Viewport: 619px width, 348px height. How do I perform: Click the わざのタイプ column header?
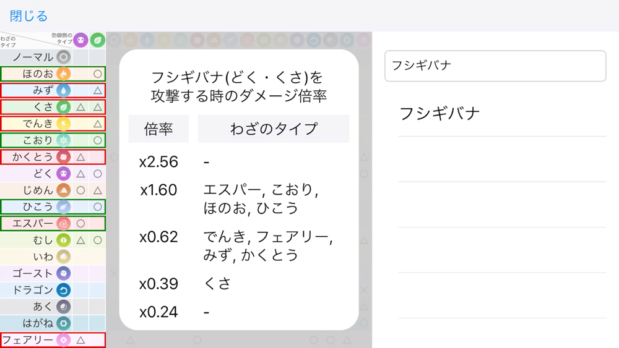274,129
